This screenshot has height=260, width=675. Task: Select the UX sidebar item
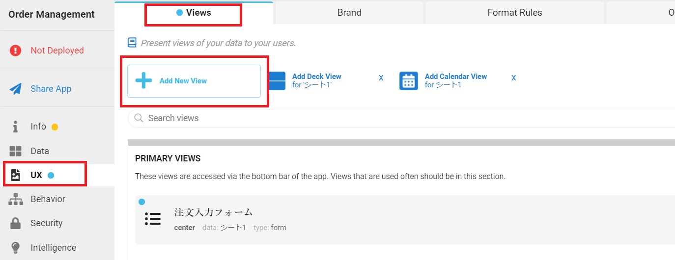57,175
